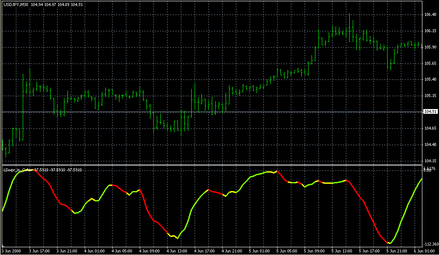Image resolution: width=440 pixels, height=255 pixels.
Task: Click the 106.40 price axis label
Action: (x=430, y=15)
